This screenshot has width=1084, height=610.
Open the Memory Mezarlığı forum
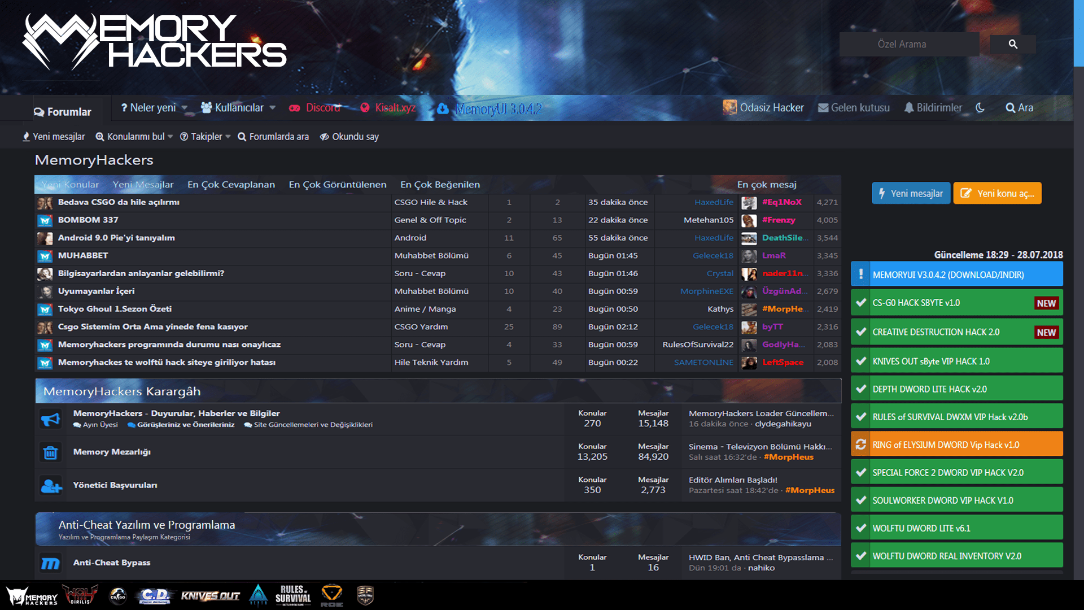pyautogui.click(x=112, y=452)
